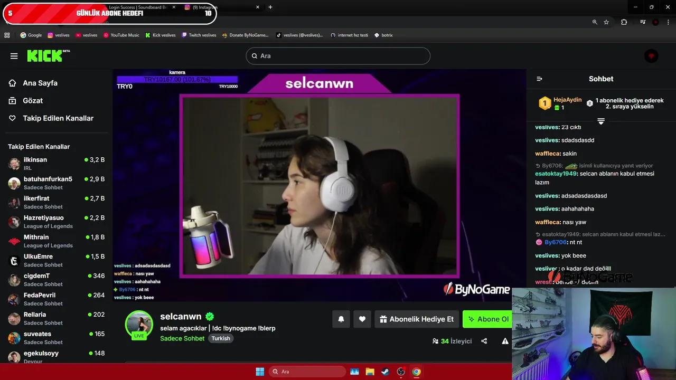The width and height of the screenshot is (676, 380).
Task: Open OBS Studio from the taskbar
Action: [401, 372]
